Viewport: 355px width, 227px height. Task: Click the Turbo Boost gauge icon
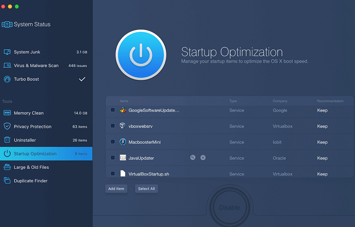[x=7, y=79]
